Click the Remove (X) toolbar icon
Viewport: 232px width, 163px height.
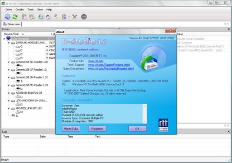(74, 17)
